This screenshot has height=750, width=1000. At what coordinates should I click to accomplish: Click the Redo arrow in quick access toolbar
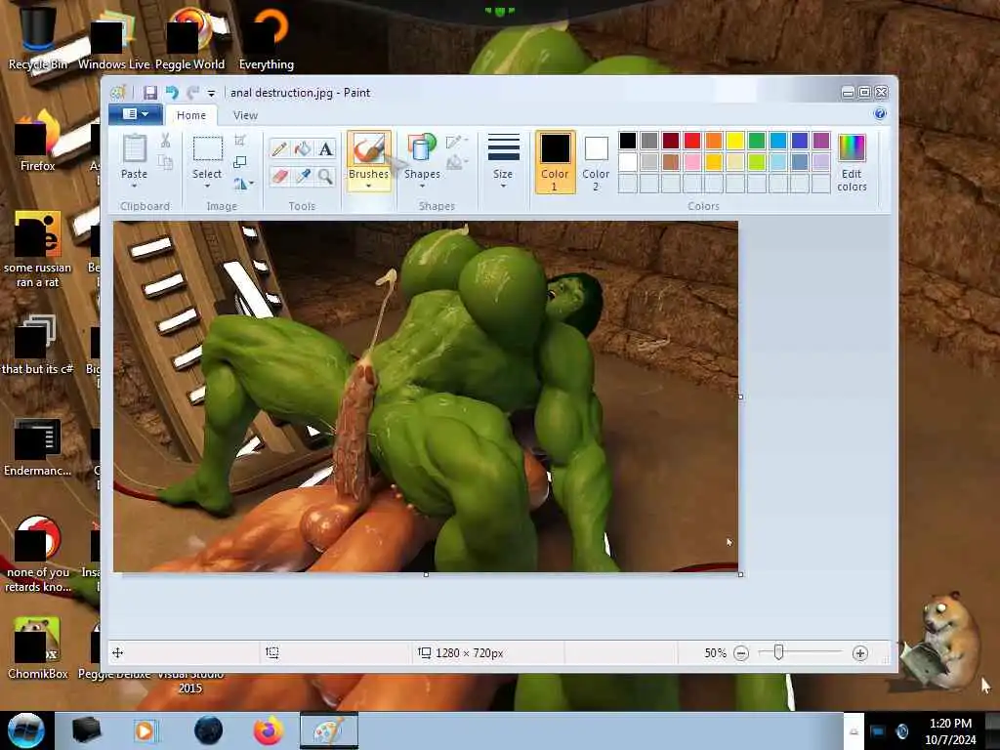pyautogui.click(x=192, y=93)
